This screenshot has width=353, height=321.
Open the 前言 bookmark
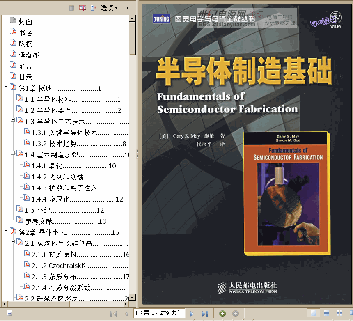point(25,66)
